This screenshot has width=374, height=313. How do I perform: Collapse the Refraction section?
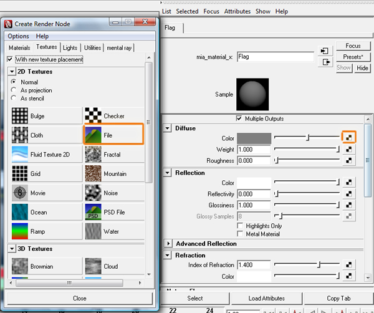pos(168,256)
